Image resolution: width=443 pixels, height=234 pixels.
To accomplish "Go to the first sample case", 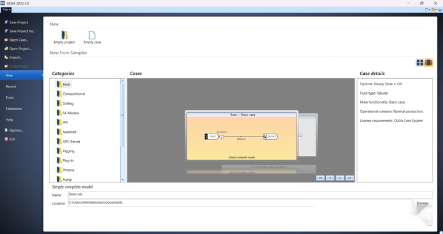I will point(320,178).
